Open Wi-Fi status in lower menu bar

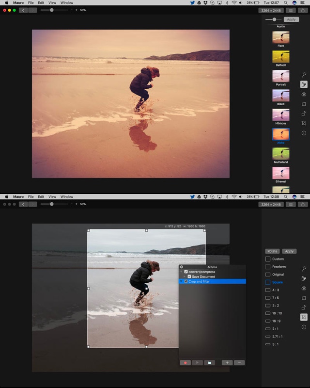234,197
